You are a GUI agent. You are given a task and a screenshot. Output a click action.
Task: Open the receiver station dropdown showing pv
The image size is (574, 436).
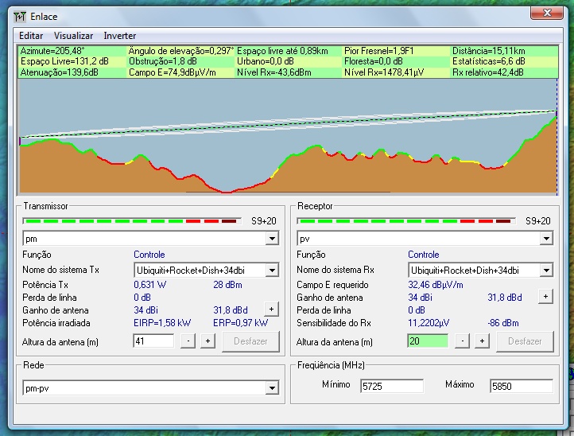pyautogui.click(x=546, y=239)
